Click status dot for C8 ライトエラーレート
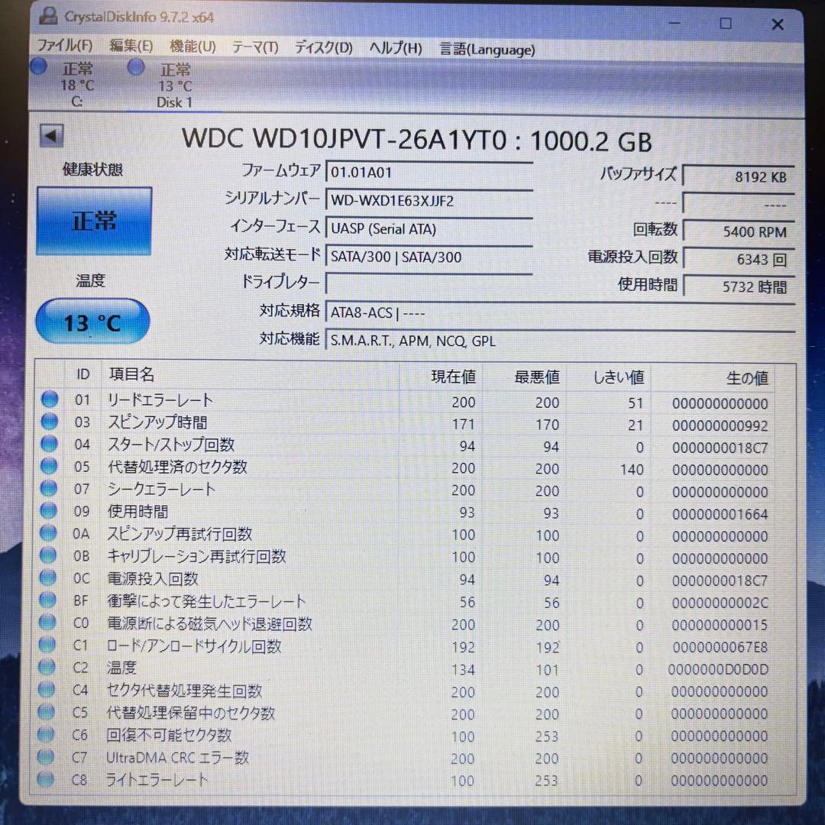This screenshot has height=825, width=825. click(45, 778)
